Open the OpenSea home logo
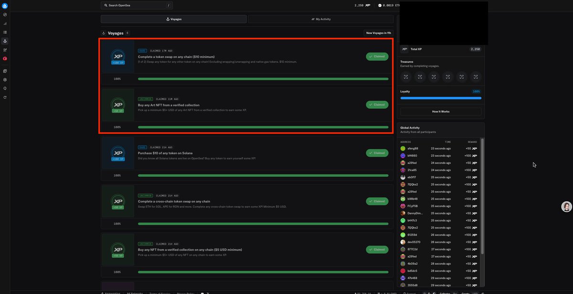Screen dimensions: 573x294 pos(5,5)
